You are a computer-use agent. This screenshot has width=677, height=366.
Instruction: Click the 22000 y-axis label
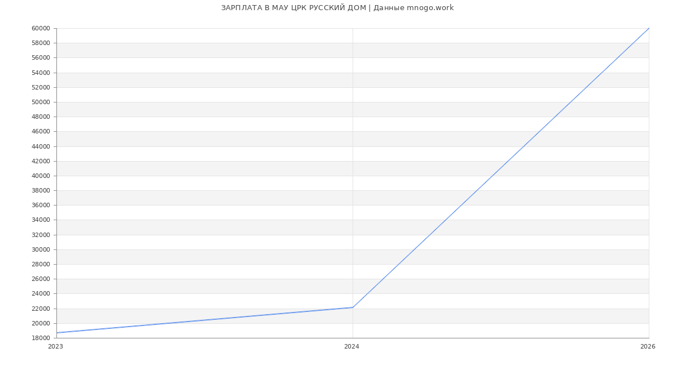pyautogui.click(x=41, y=309)
